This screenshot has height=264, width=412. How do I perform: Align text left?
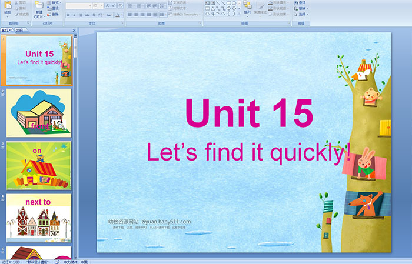click(130, 15)
